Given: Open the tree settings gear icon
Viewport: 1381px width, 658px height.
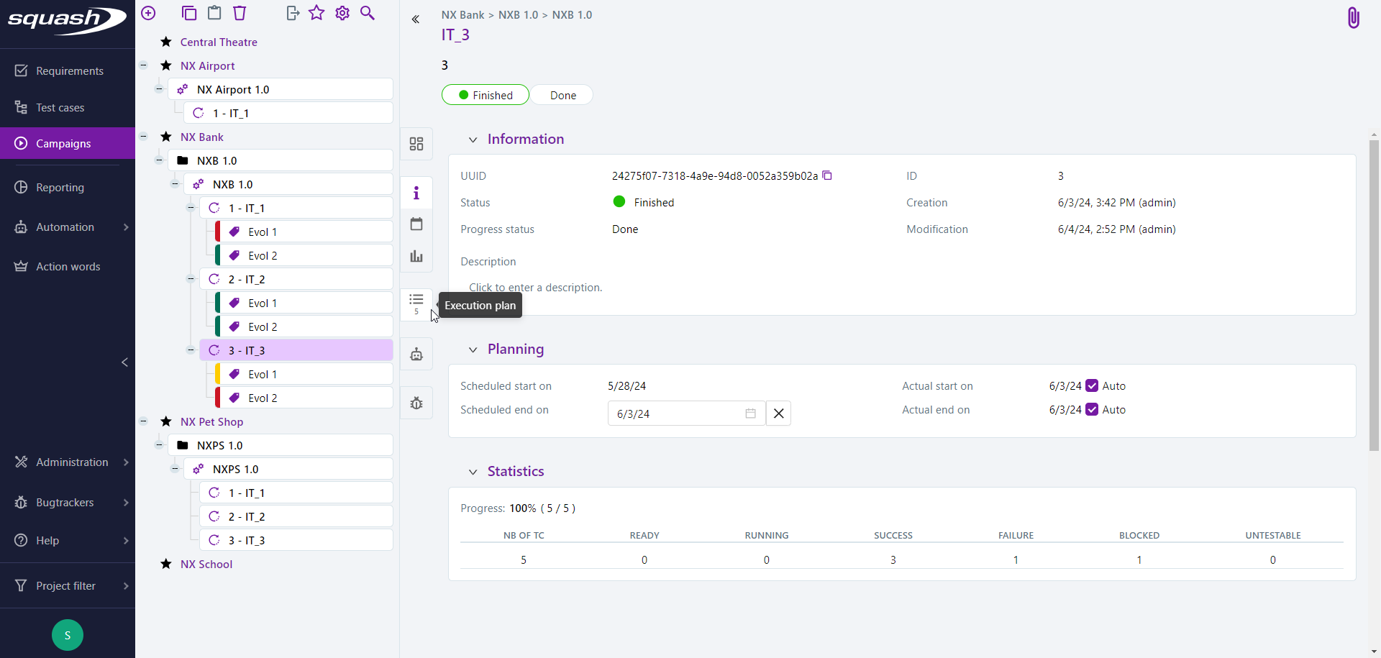Looking at the screenshot, I should pyautogui.click(x=342, y=13).
